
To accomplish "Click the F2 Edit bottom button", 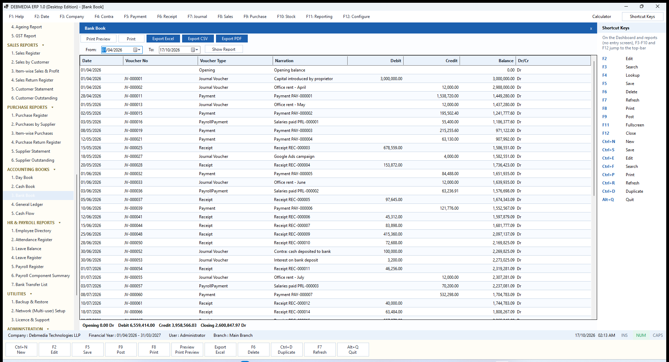I will click(x=54, y=350).
